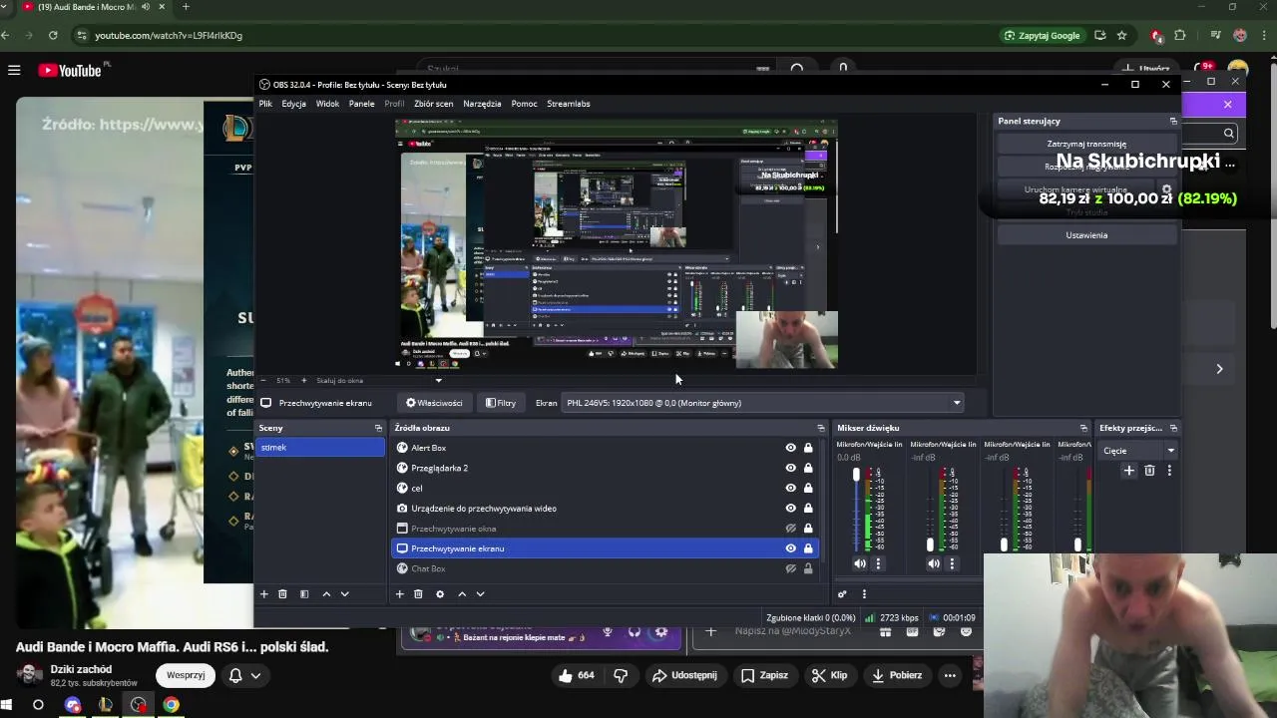Remove selected scene with trash icon

pos(282,594)
